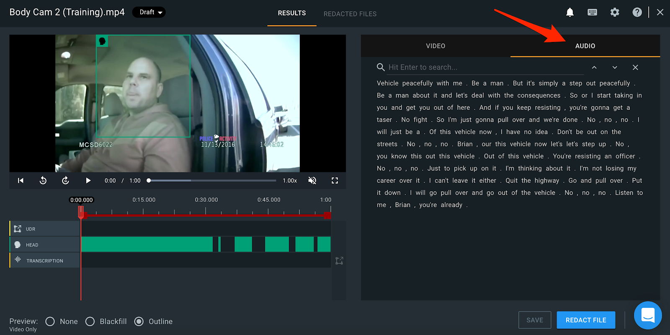670x335 pixels.
Task: Play the body cam video
Action: click(88, 180)
